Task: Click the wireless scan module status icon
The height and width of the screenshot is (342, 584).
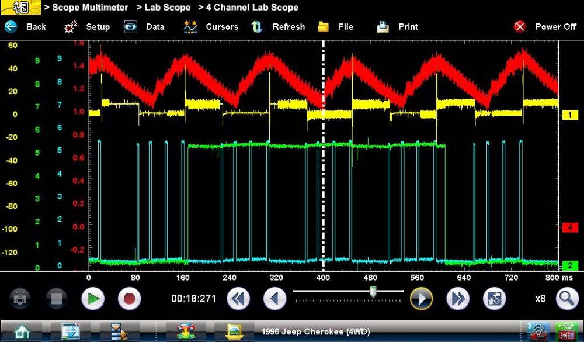Action: pyautogui.click(x=538, y=331)
